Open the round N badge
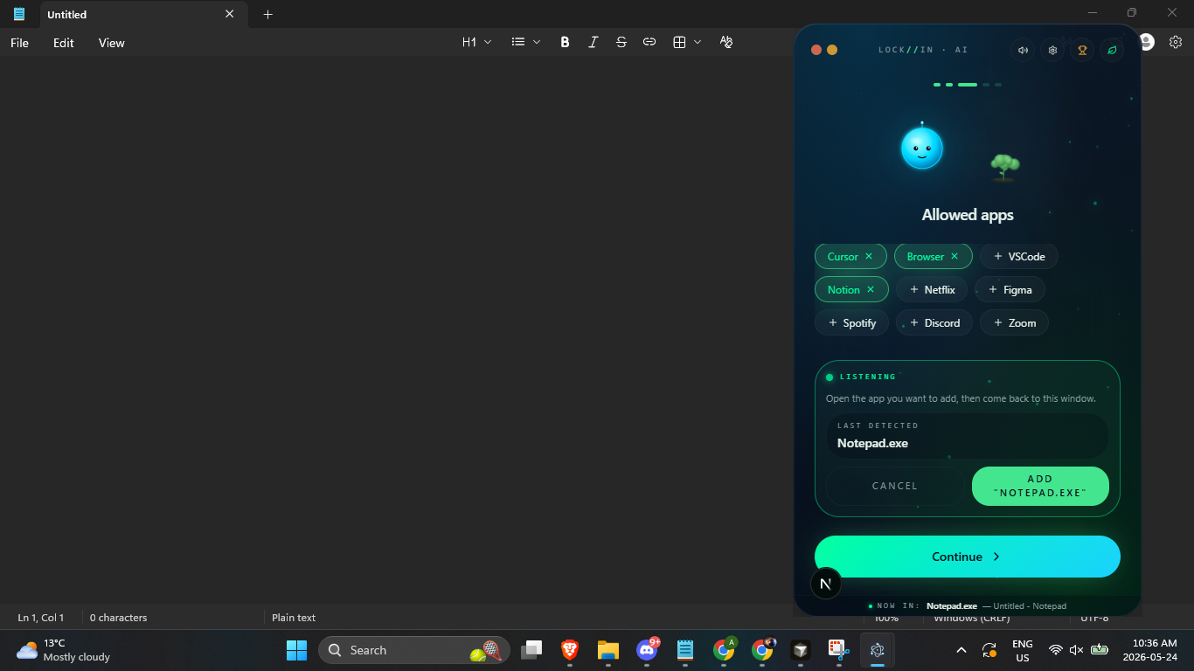 826,584
